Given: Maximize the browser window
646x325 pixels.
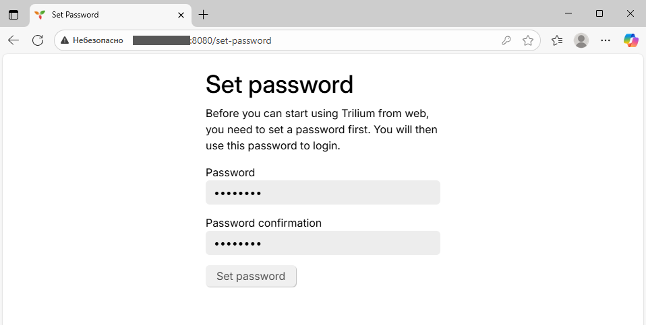Looking at the screenshot, I should pyautogui.click(x=599, y=13).
